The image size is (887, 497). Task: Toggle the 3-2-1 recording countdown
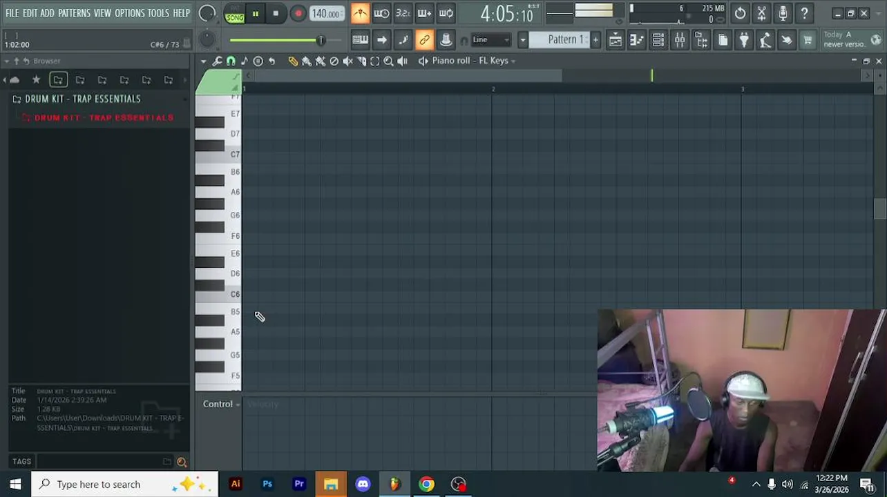pyautogui.click(x=403, y=13)
